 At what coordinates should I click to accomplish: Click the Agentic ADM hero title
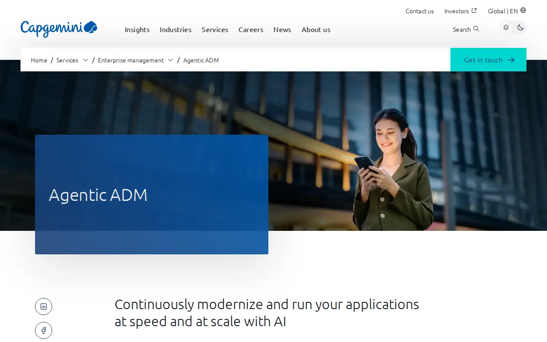click(98, 195)
